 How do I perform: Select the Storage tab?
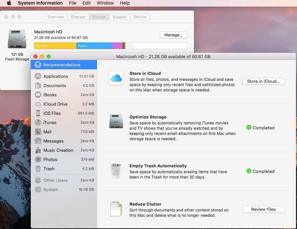pyautogui.click(x=99, y=17)
